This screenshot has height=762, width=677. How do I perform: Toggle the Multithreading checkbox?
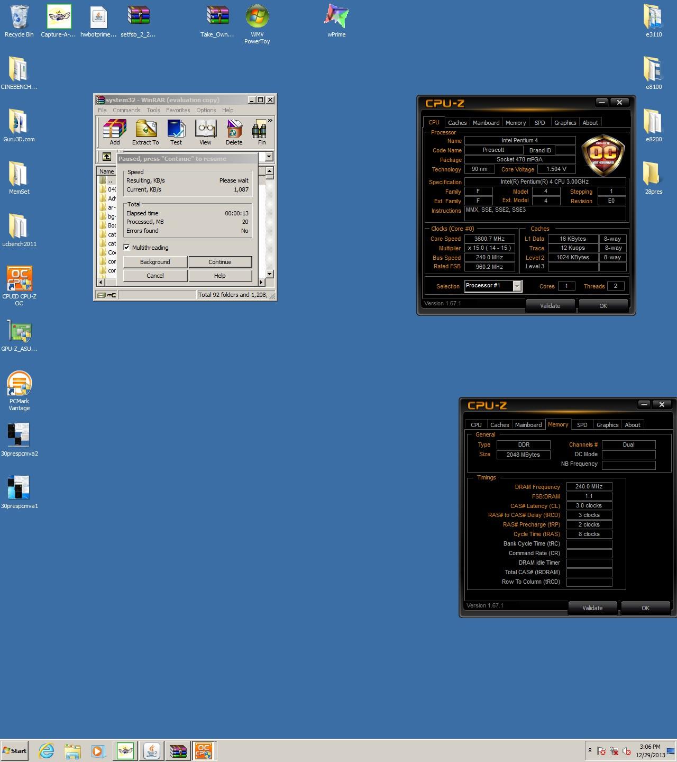[x=126, y=247]
